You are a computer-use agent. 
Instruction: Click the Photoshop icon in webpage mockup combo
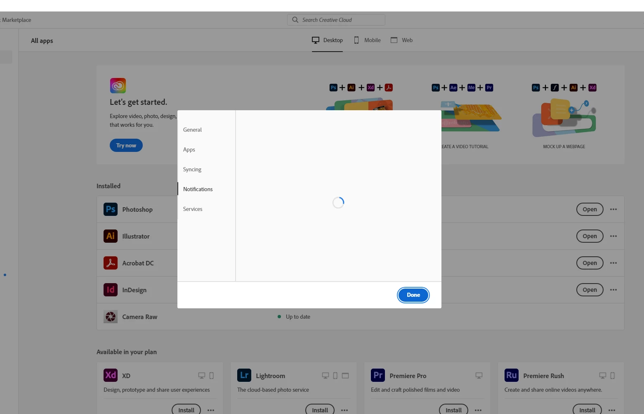click(x=535, y=88)
